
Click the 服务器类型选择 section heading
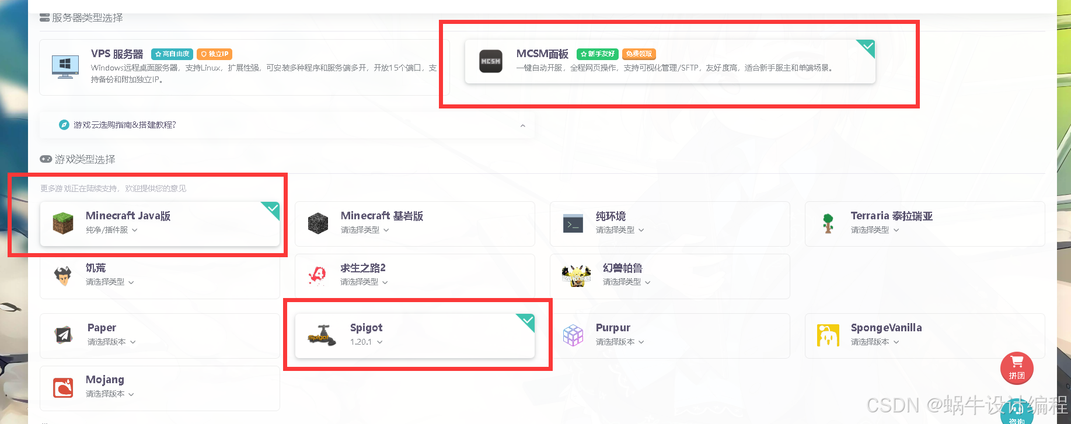pos(87,18)
